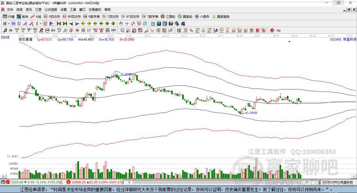Open the calendar icon
Viewport: 357px width, 193px height.
pyautogui.click(x=153, y=24)
